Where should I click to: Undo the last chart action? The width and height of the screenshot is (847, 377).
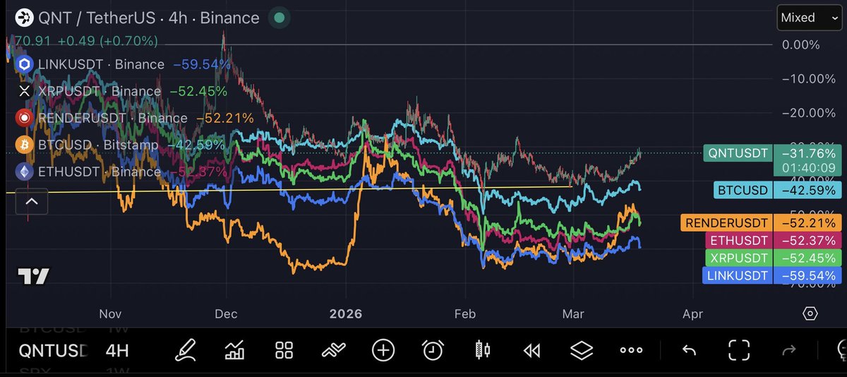point(690,349)
